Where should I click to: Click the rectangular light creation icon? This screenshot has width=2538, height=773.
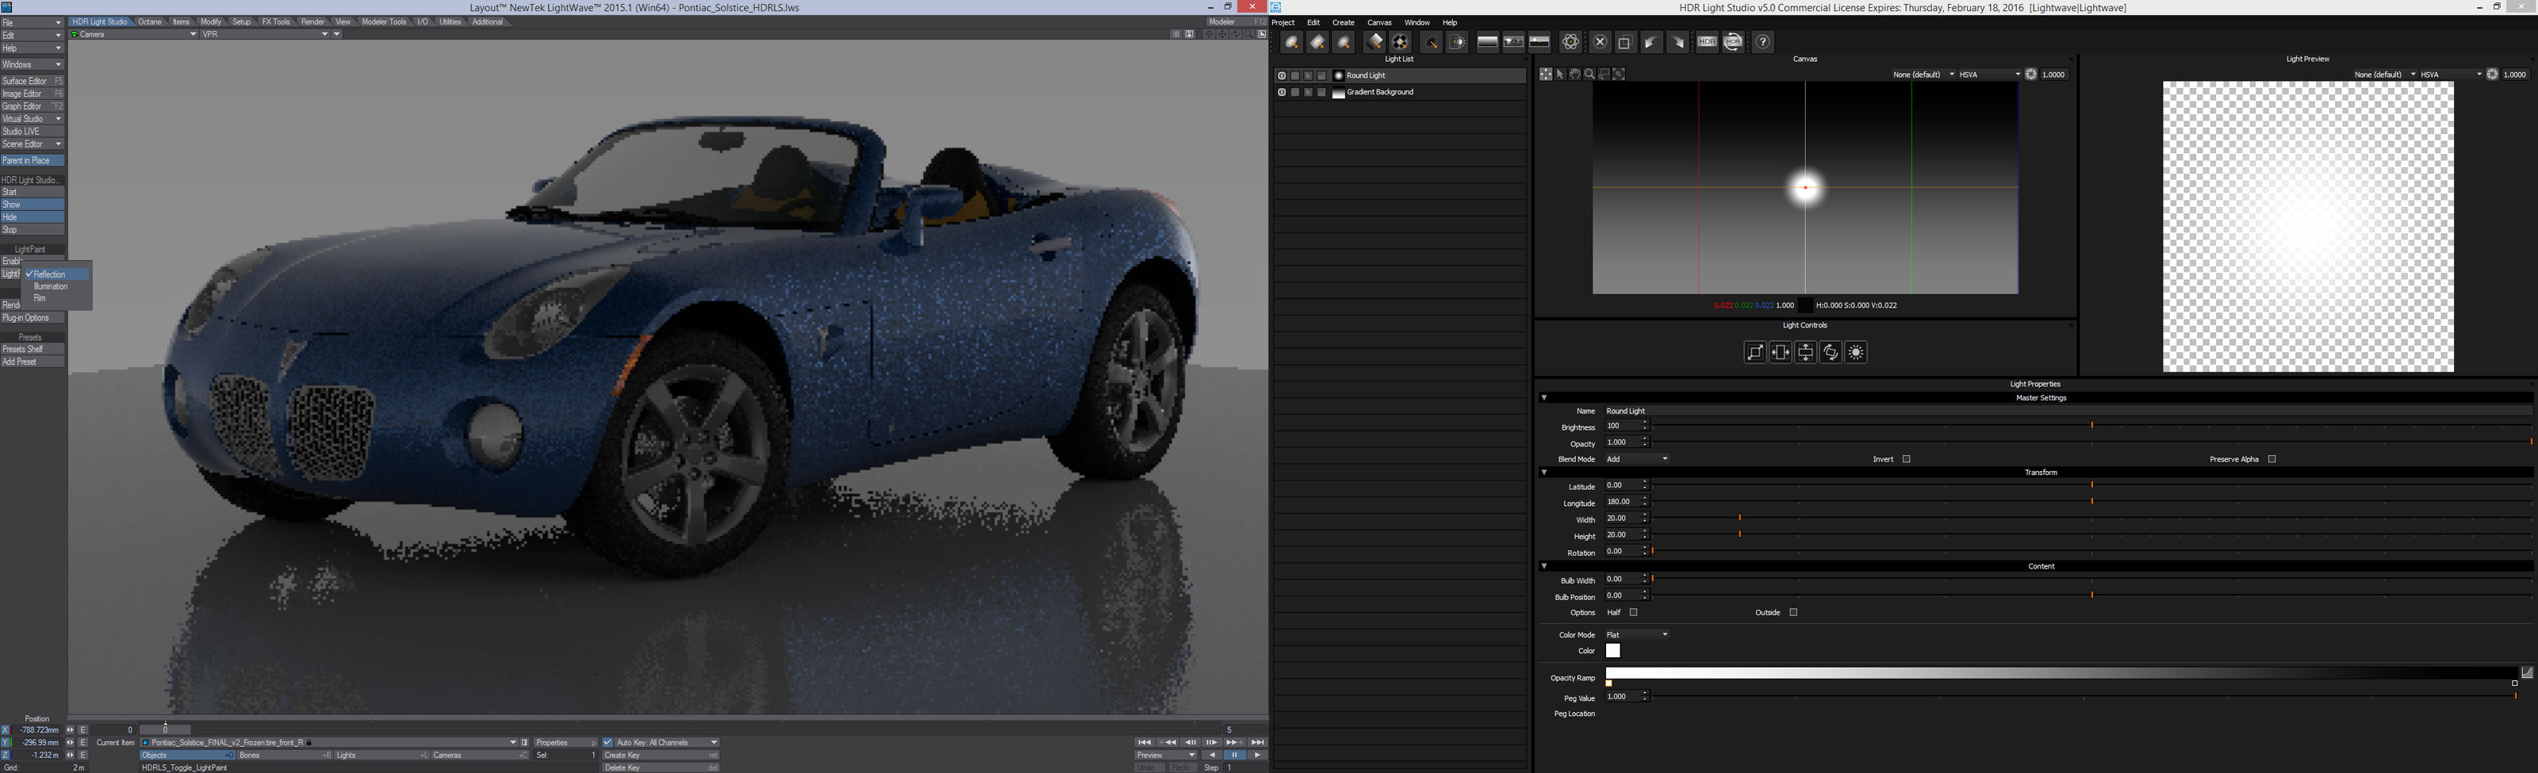1318,41
